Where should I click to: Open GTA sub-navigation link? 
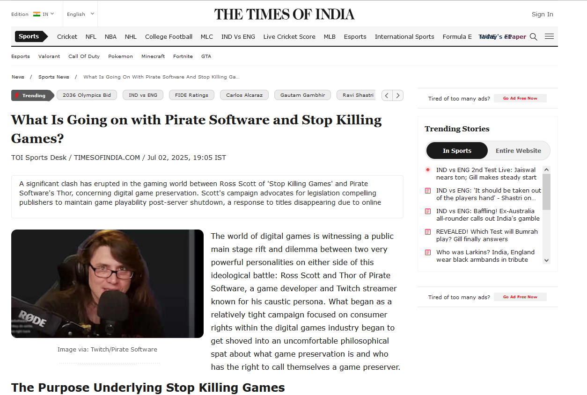click(206, 56)
